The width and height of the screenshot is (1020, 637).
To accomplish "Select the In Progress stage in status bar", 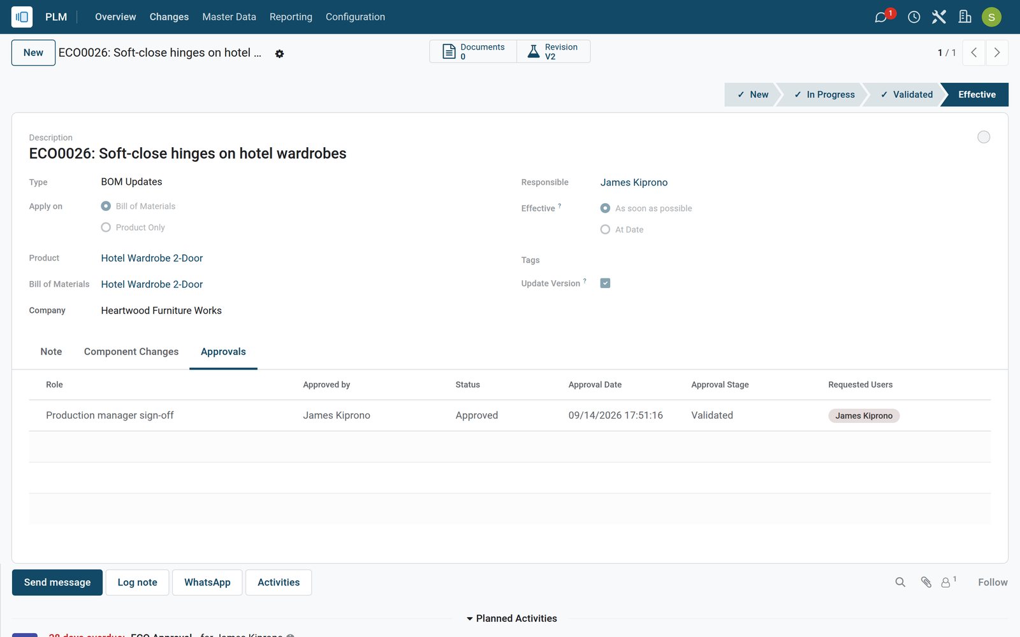I will [824, 94].
